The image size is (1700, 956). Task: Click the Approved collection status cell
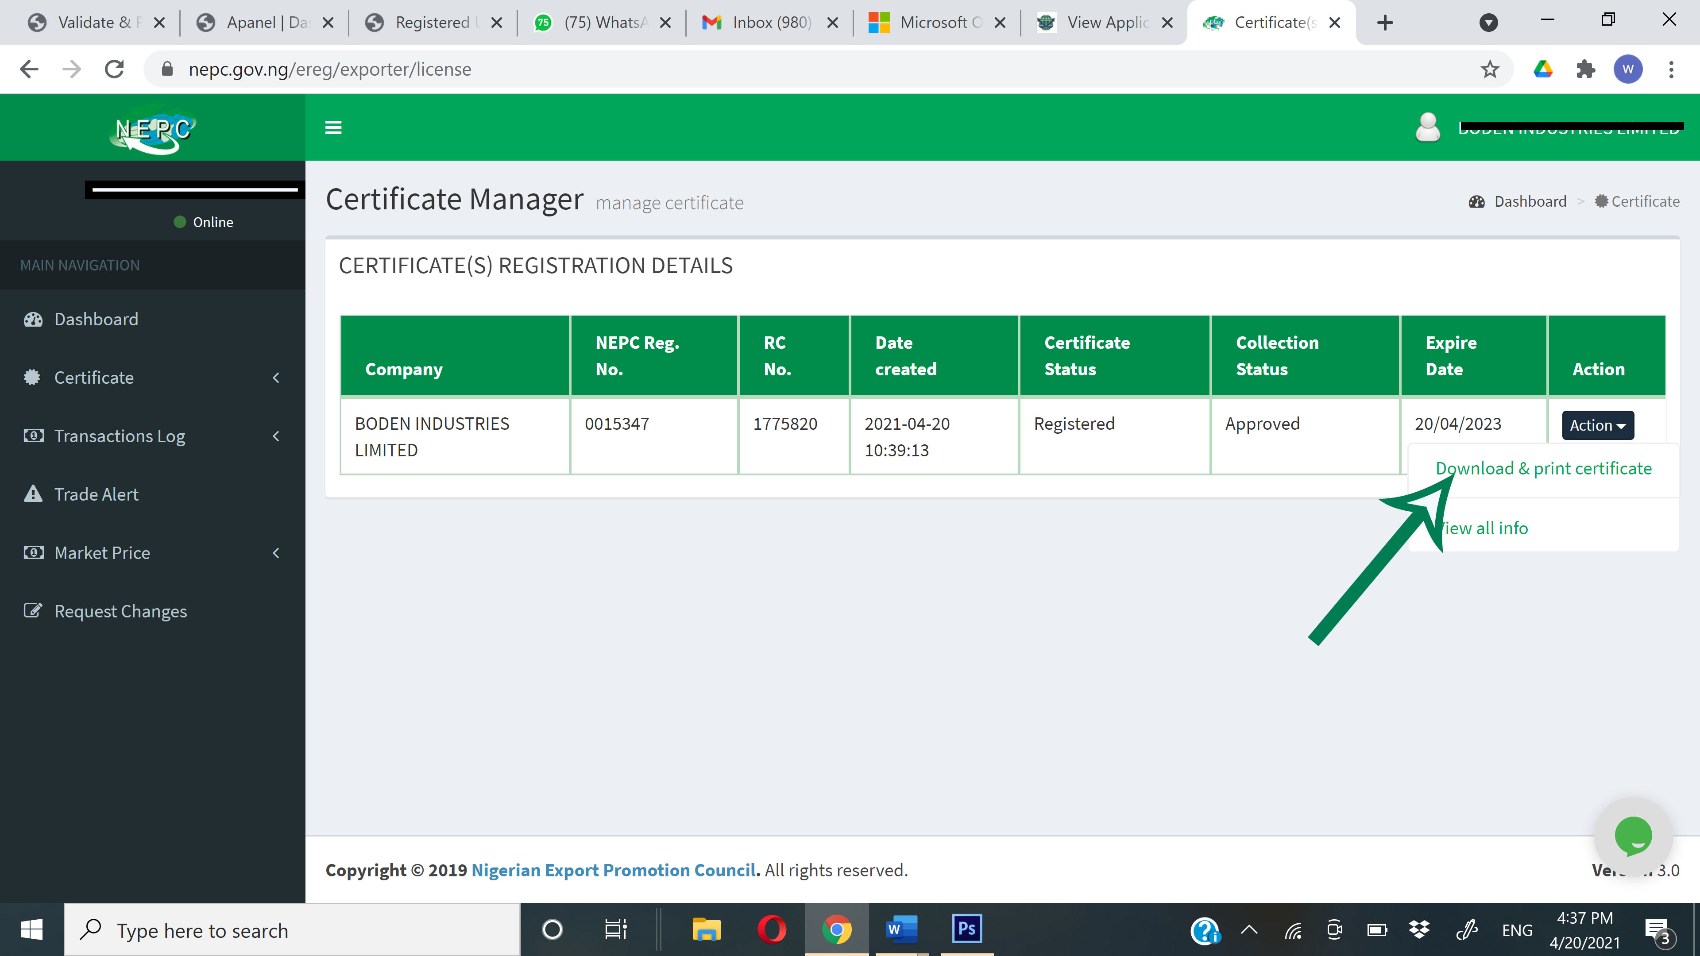(1305, 436)
